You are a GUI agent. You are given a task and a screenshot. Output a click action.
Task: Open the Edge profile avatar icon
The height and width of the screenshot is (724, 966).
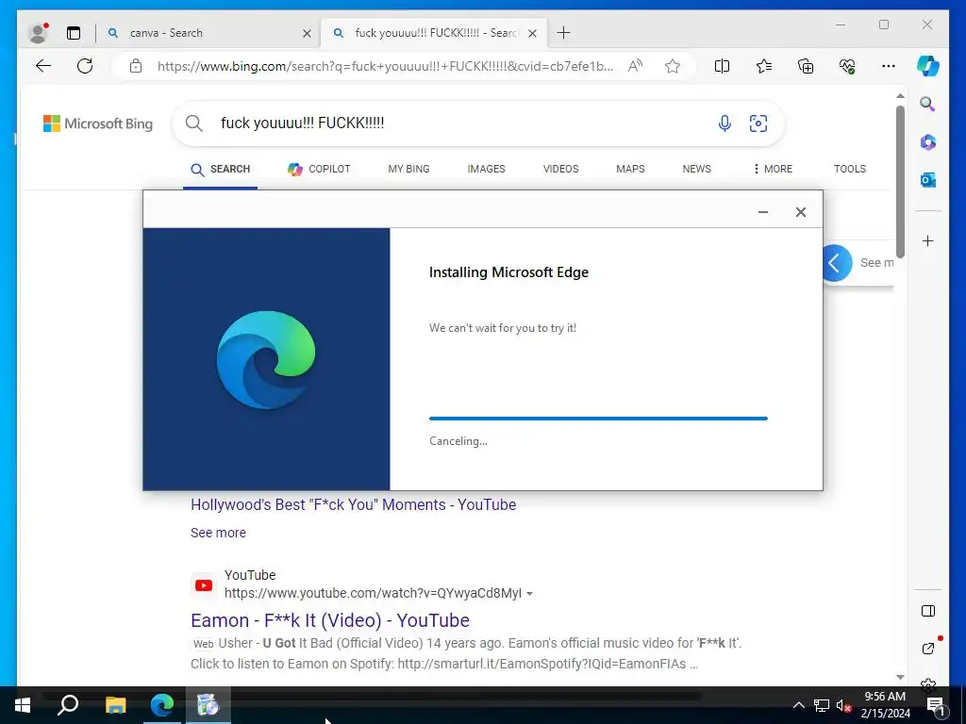(x=38, y=33)
